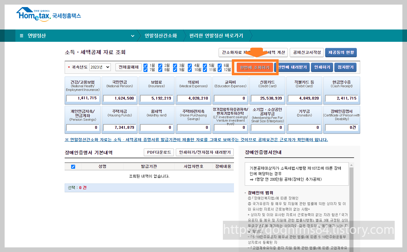Open the 보험료 (Insurance) tile
The width and height of the screenshot is (407, 252).
tap(156, 90)
